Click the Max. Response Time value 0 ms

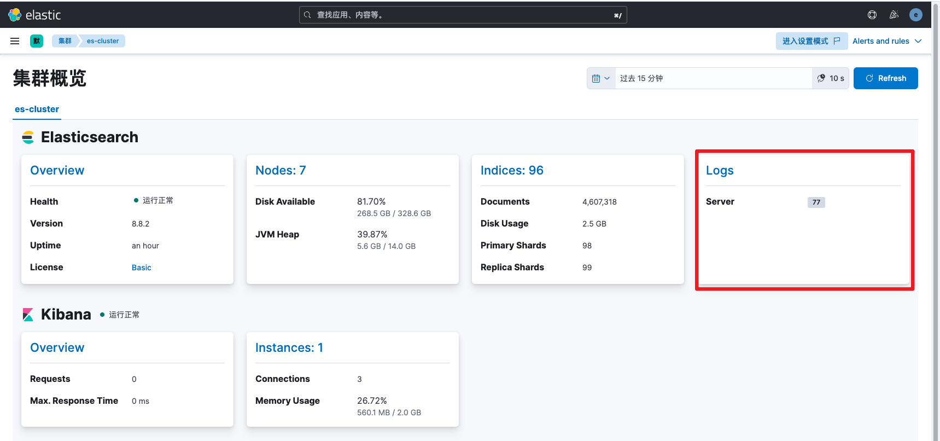(x=141, y=401)
